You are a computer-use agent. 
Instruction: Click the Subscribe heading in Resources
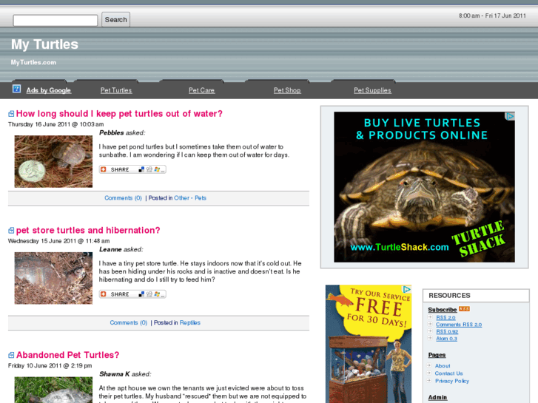[443, 309]
